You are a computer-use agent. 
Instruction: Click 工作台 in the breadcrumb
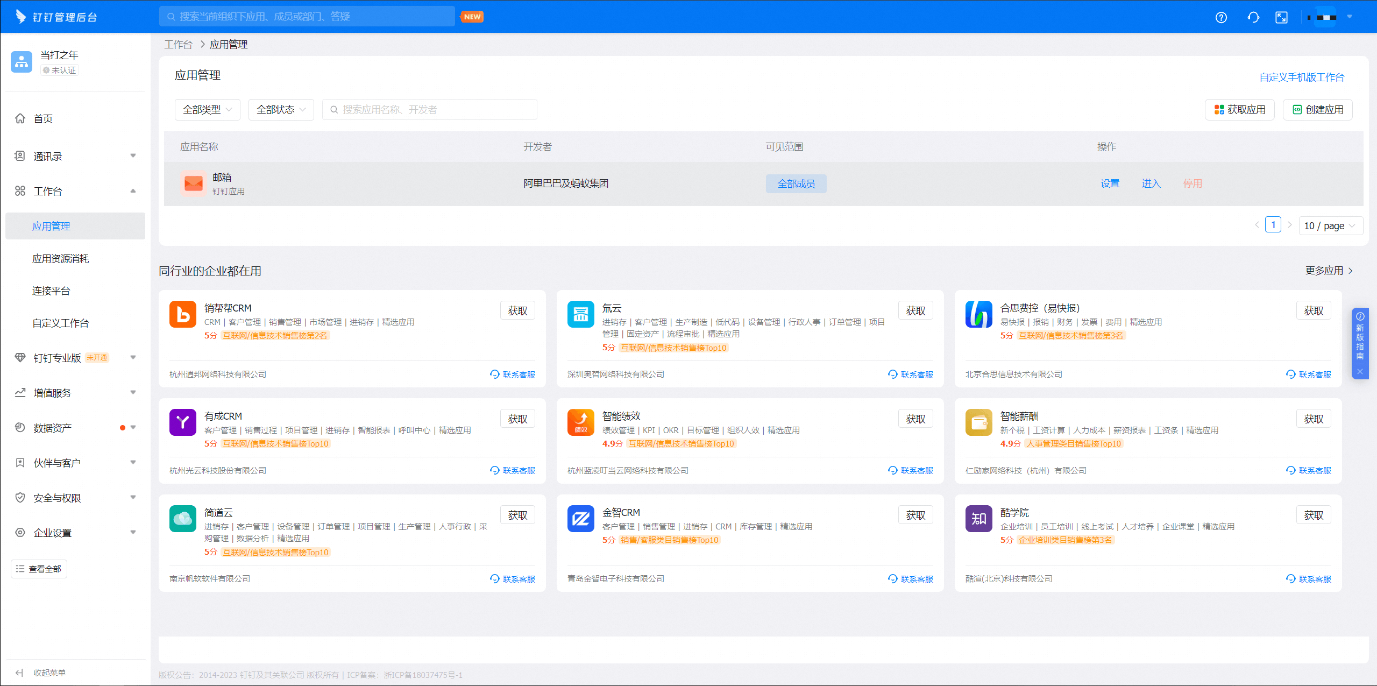coord(179,44)
